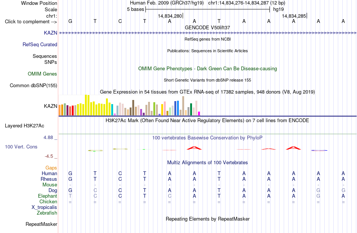The width and height of the screenshot is (357, 233).
Task: Click the KAZN gene label beside the GENCODE arrows
Action: (x=51, y=33)
